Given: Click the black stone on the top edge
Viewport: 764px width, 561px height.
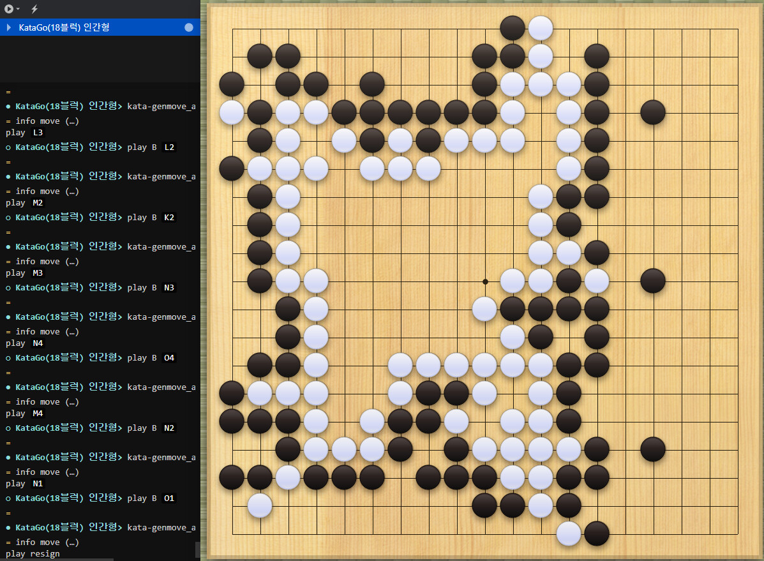Looking at the screenshot, I should pos(513,28).
